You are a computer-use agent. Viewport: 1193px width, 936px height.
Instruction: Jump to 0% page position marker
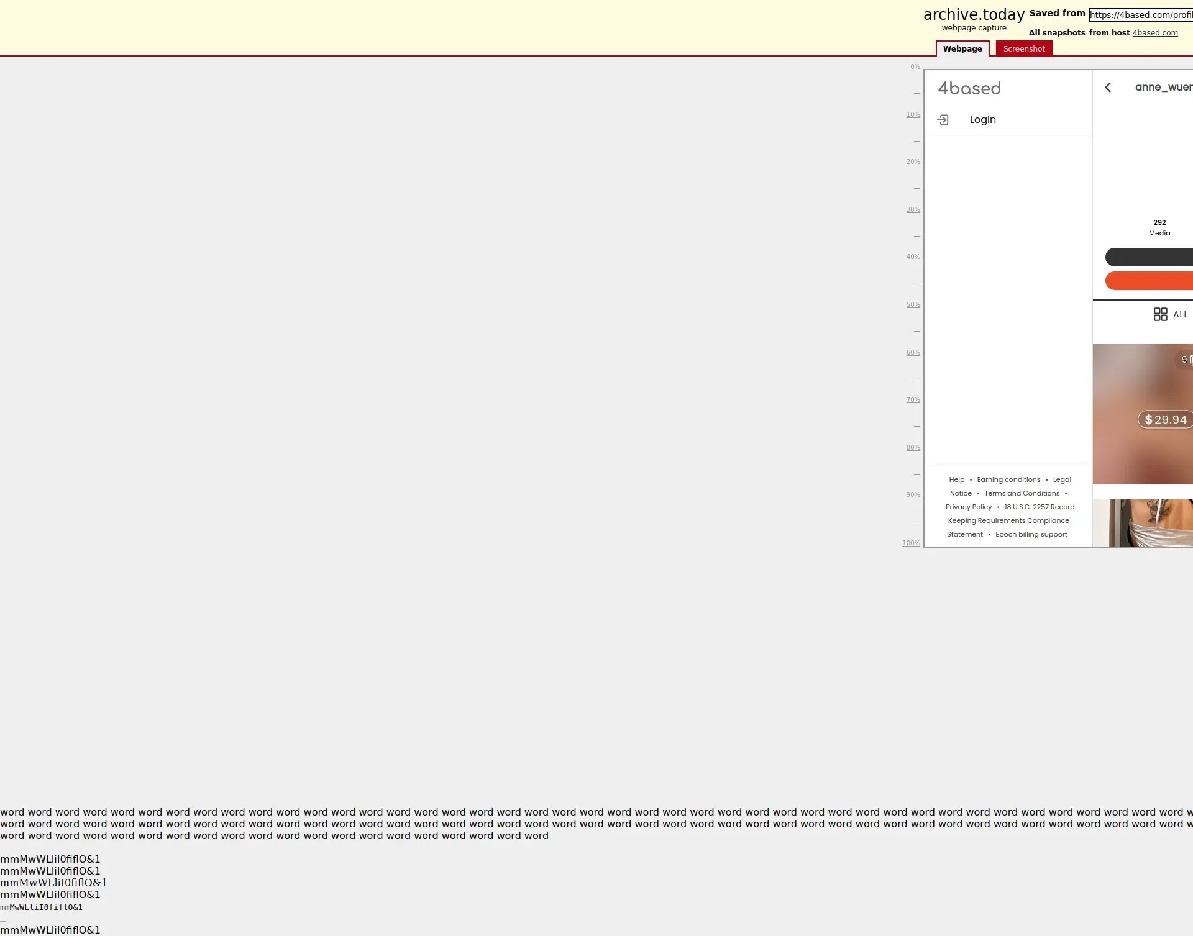click(915, 67)
